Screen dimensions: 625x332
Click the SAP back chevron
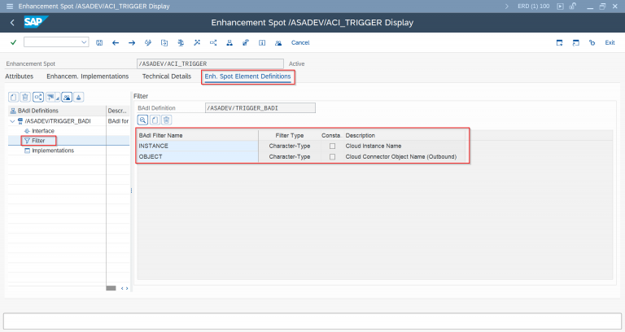[x=12, y=22]
